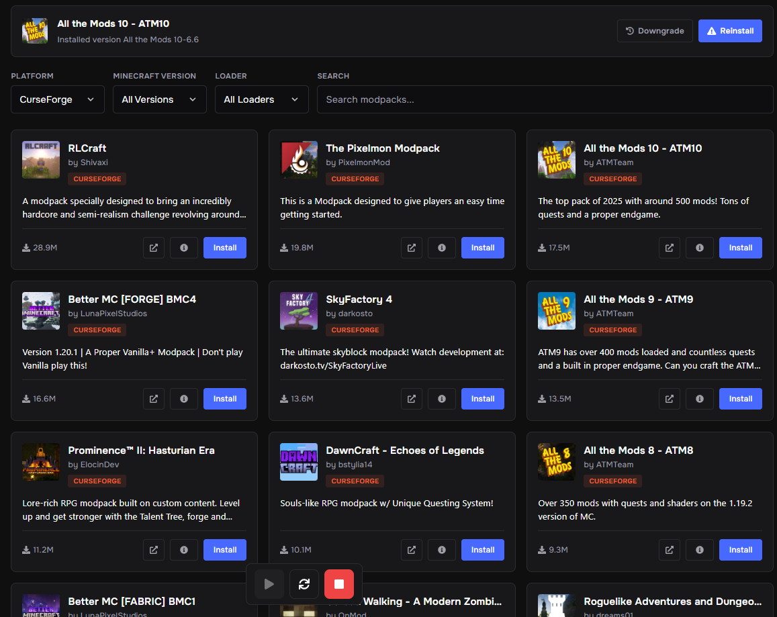Install All the Mods 9 - ATM9
This screenshot has width=777, height=617.
[740, 399]
